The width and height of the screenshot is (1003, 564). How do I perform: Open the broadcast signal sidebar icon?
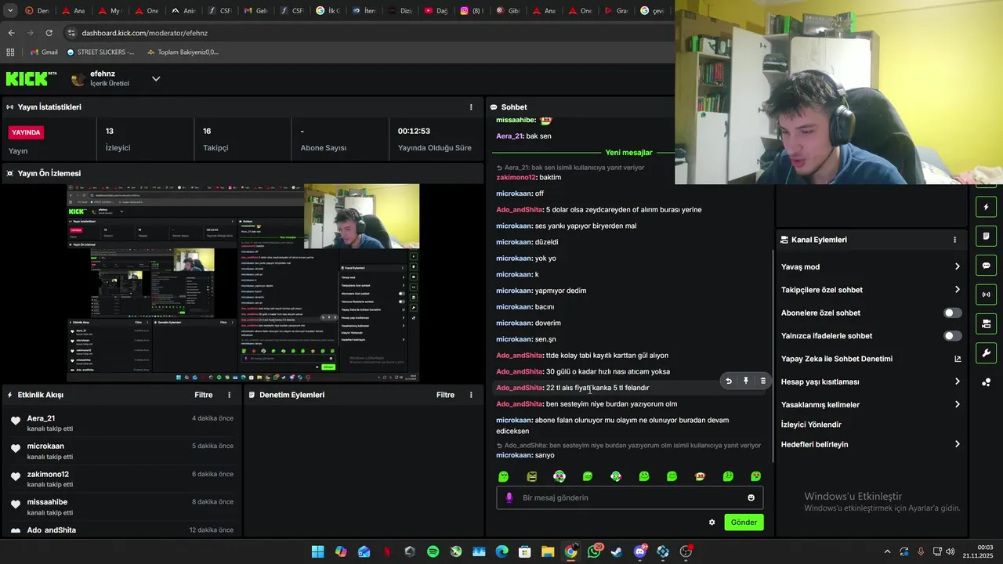[986, 295]
